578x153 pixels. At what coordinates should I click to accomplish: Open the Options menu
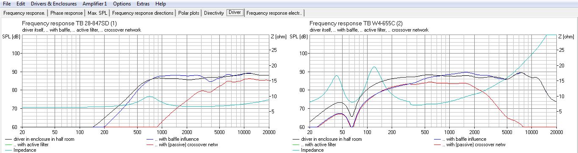tap(122, 4)
